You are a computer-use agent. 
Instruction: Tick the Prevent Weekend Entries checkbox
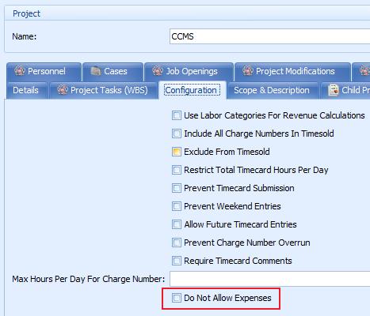tap(177, 206)
